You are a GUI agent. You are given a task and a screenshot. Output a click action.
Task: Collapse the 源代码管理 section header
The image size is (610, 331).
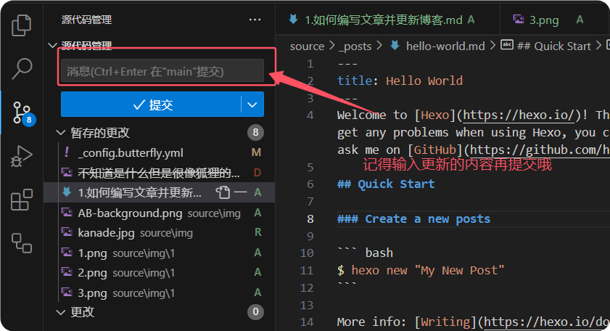pos(52,46)
